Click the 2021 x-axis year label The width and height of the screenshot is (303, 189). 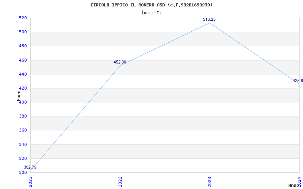click(31, 182)
